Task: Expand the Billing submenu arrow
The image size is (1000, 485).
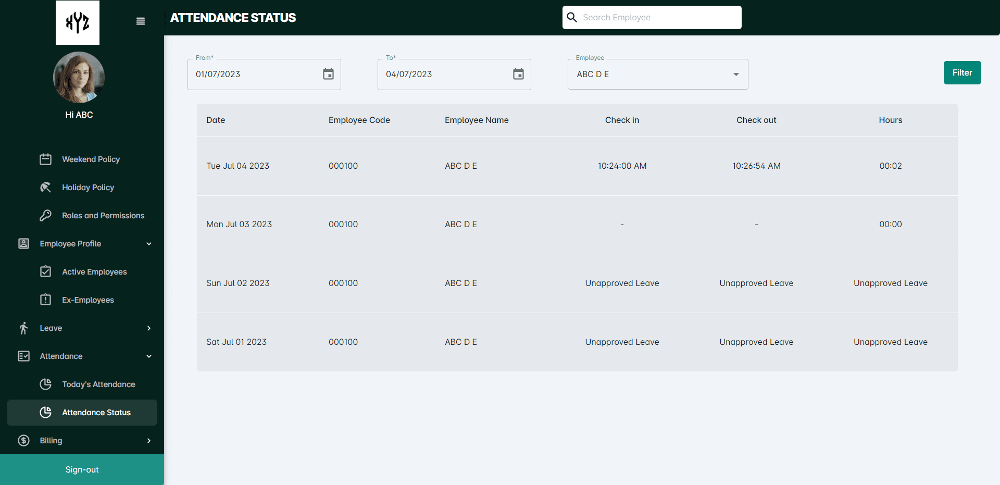Action: [149, 441]
